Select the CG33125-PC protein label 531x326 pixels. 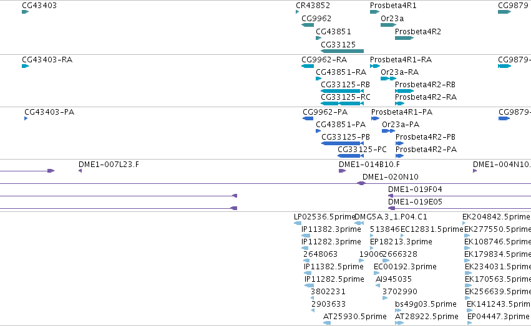pyautogui.click(x=362, y=150)
